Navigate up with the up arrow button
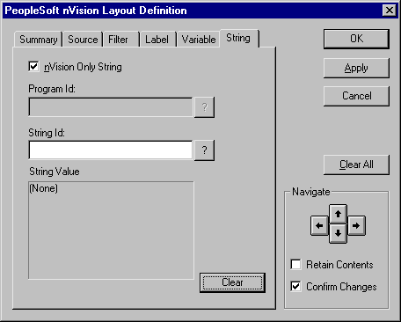The width and height of the screenshot is (401, 322). (x=338, y=214)
